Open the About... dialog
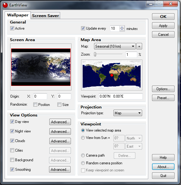 [x=163, y=166]
